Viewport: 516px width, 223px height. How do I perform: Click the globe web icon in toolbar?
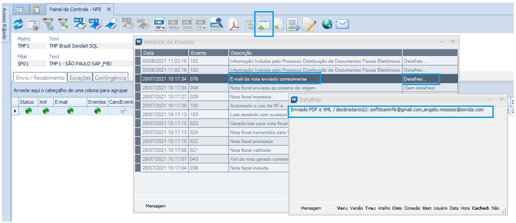point(327,24)
